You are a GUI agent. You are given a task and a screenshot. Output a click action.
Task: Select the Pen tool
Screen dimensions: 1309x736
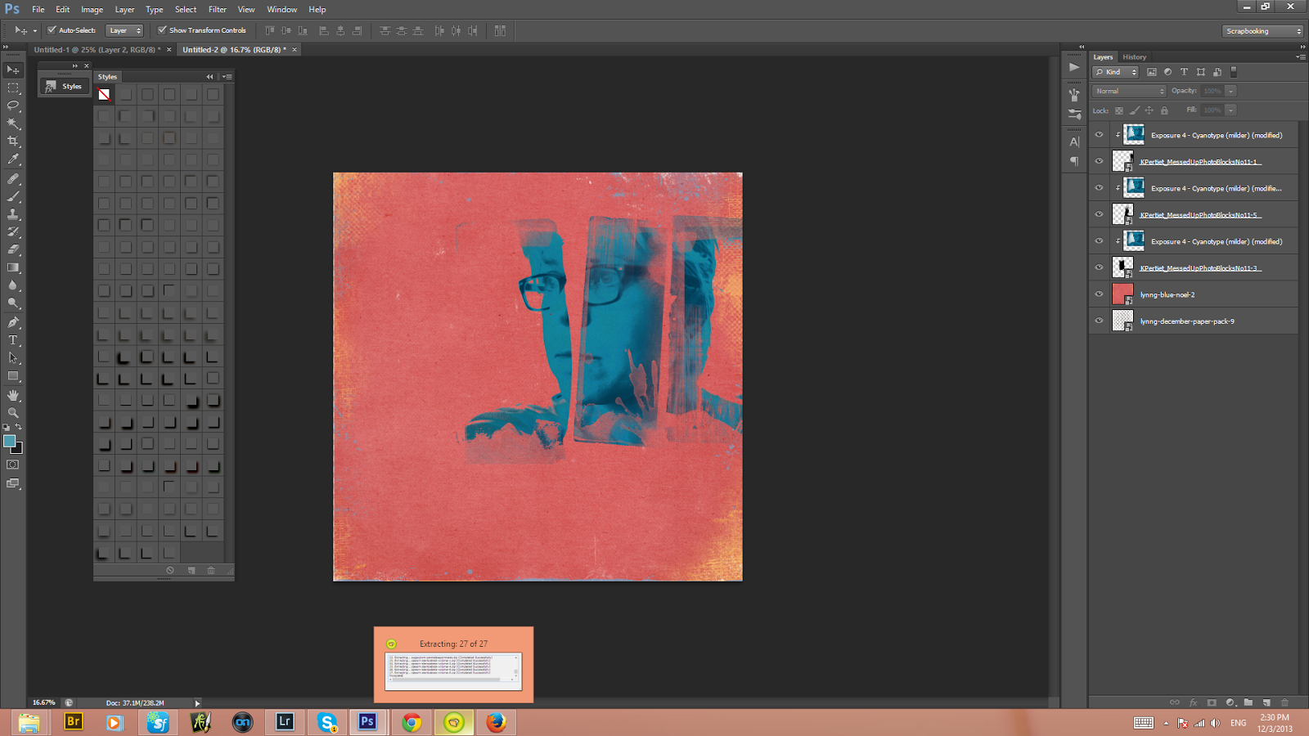[13, 322]
